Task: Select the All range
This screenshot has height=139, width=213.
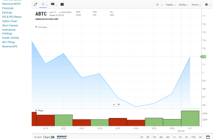Action: (x=200, y=137)
